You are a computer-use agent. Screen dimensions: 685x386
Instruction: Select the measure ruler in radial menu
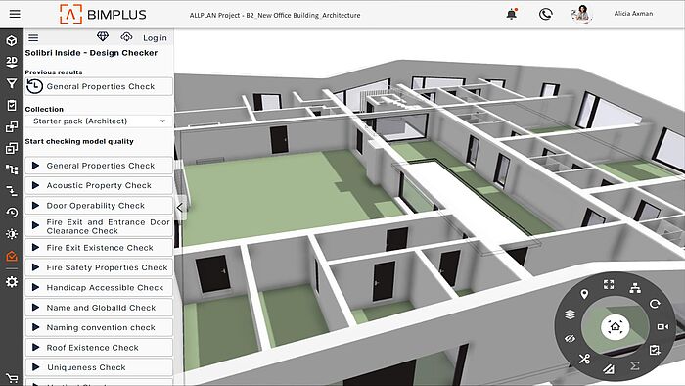point(609,369)
